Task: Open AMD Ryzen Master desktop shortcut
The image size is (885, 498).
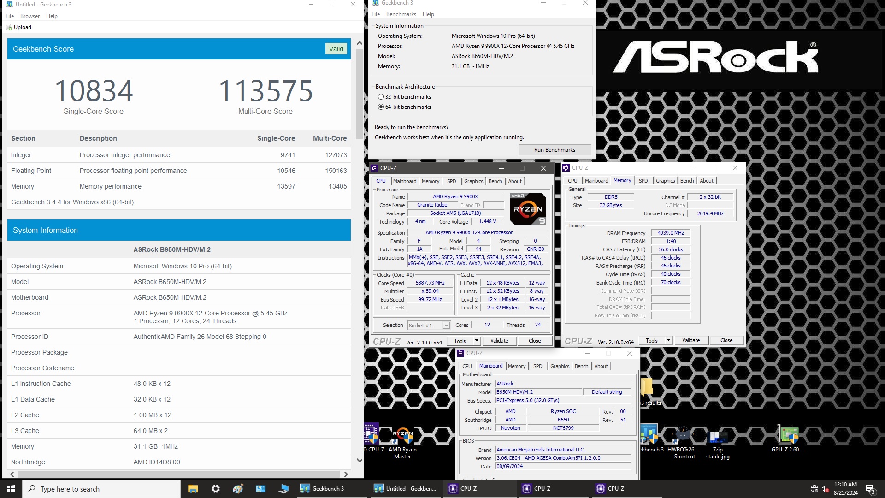Action: [402, 443]
